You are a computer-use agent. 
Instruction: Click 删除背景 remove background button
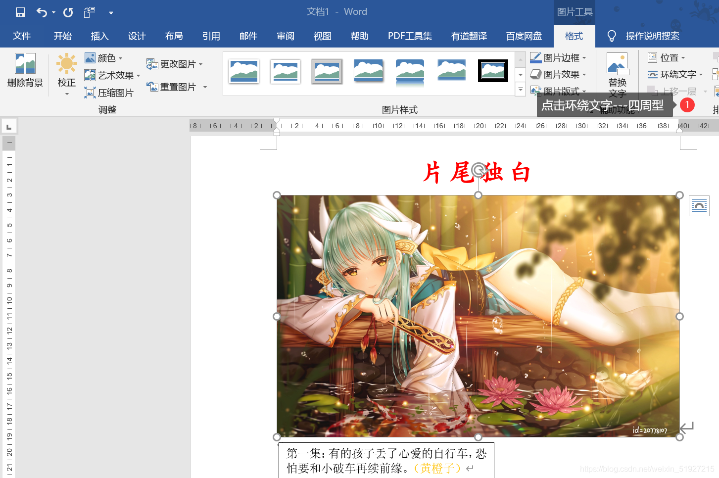(x=25, y=70)
